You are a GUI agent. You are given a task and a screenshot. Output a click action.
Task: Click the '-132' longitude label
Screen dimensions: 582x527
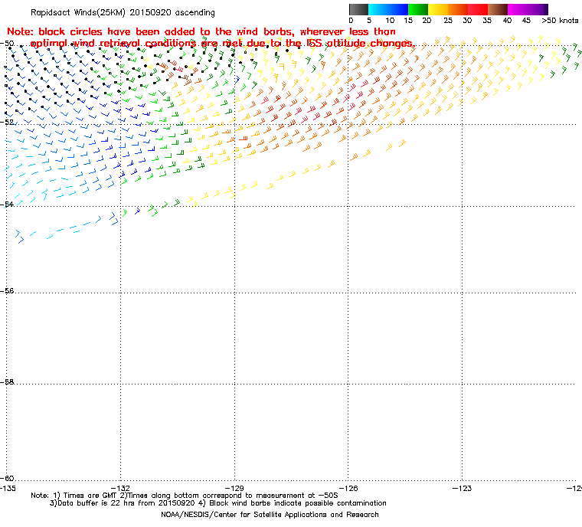coord(121,488)
